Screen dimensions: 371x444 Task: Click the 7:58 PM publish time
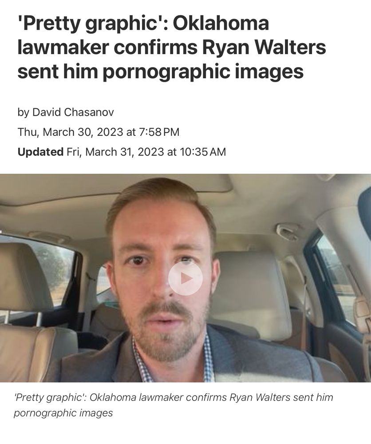(159, 132)
